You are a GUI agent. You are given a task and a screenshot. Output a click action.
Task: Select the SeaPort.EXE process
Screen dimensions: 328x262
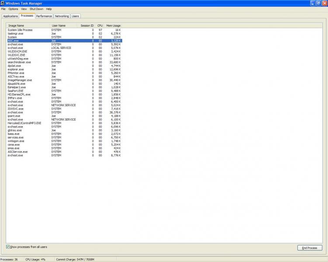pyautogui.click(x=64, y=91)
